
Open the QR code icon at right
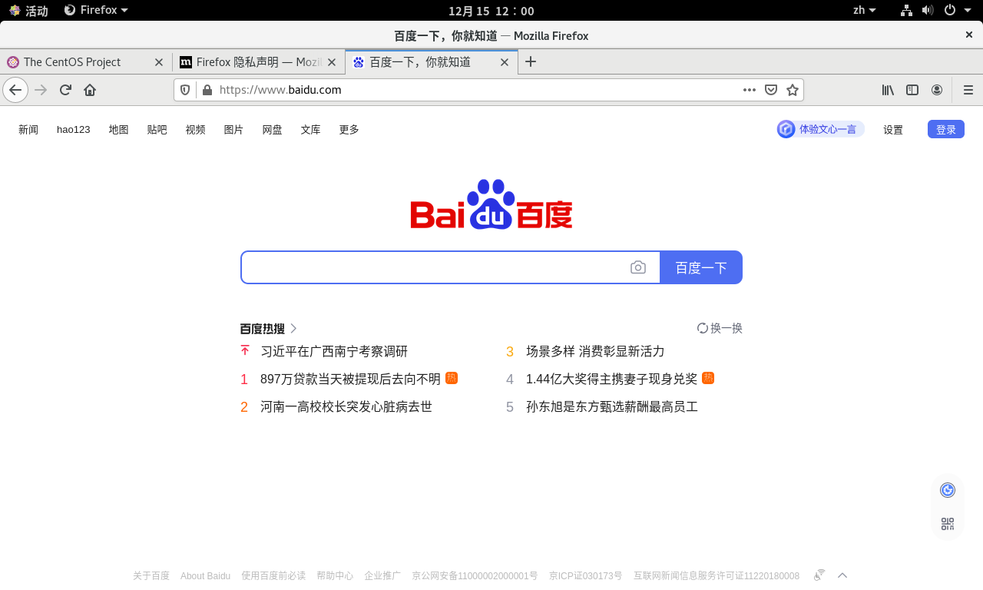click(948, 524)
